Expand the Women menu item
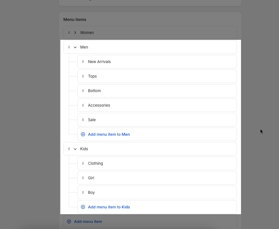 pyautogui.click(x=75, y=33)
